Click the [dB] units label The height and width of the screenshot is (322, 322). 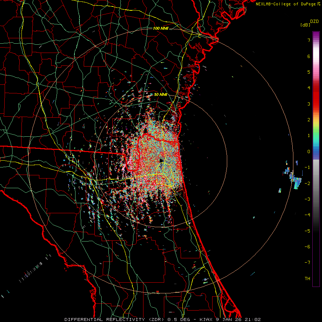[x=305, y=25]
